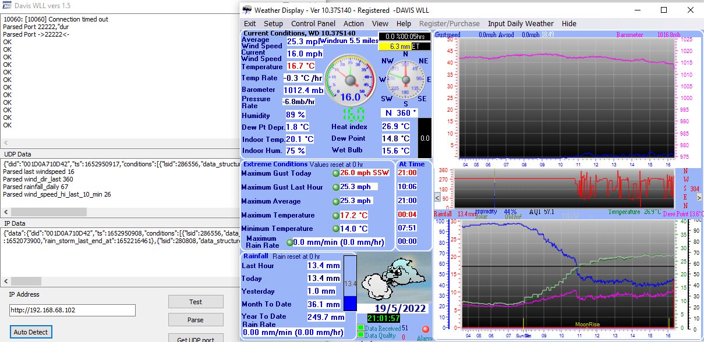This screenshot has width=704, height=342.
Task: Click the IP Address input field
Action: click(x=72, y=310)
